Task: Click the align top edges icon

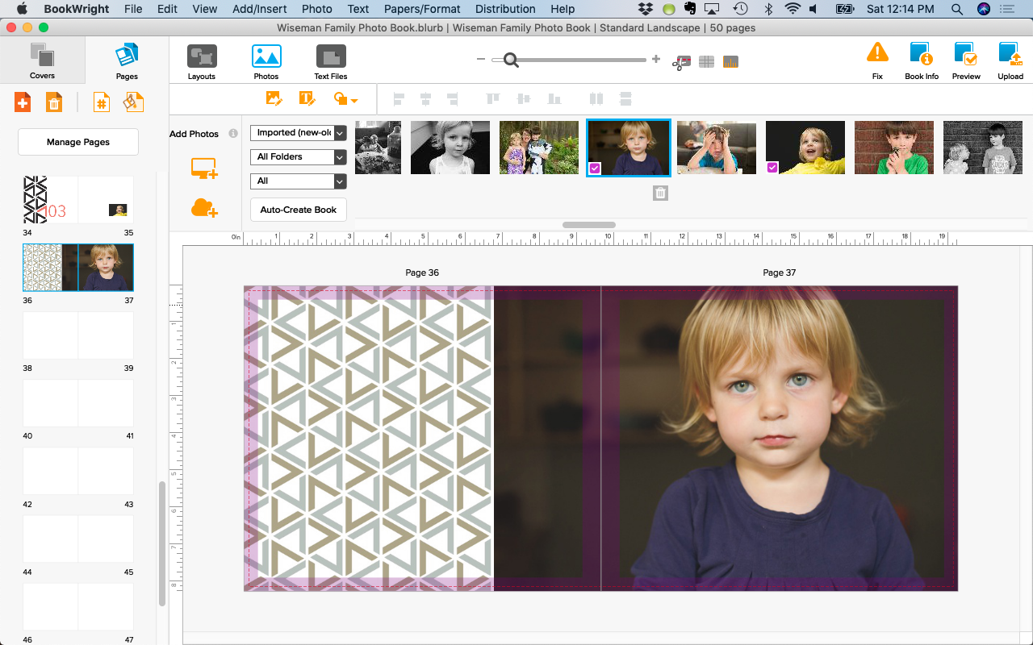Action: [493, 98]
